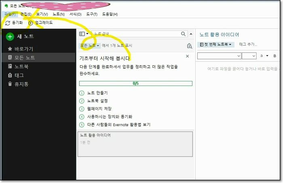283x183 pixels.
Task: Click the trash can icon beside 휴지통
Action: point(10,84)
